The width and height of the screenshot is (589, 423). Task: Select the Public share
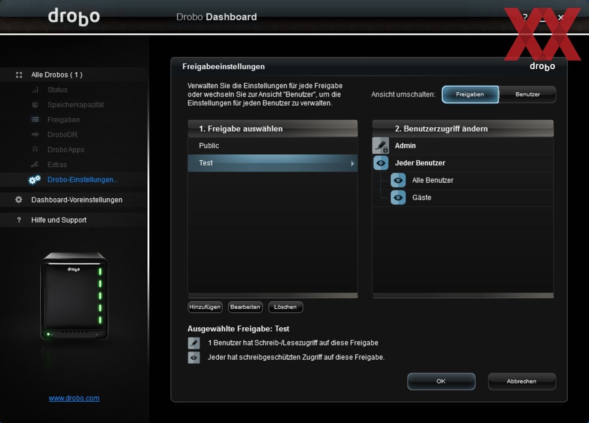(272, 146)
